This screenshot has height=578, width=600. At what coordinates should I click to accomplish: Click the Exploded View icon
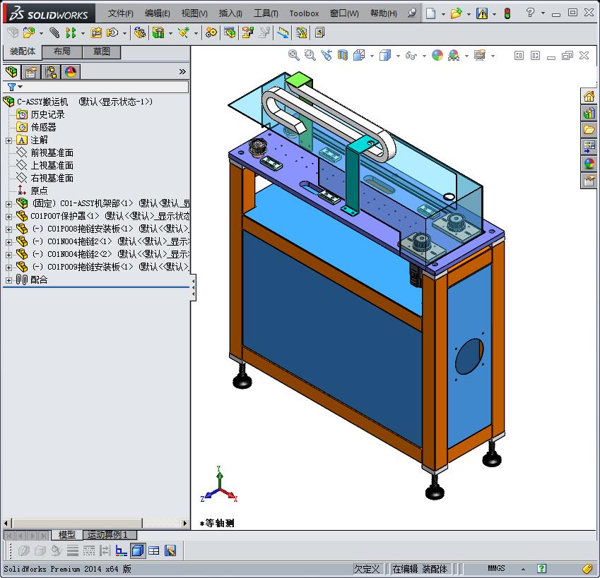[x=247, y=33]
